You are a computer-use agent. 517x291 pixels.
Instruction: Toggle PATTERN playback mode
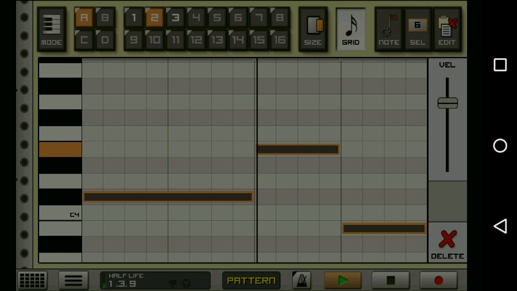[251, 281]
